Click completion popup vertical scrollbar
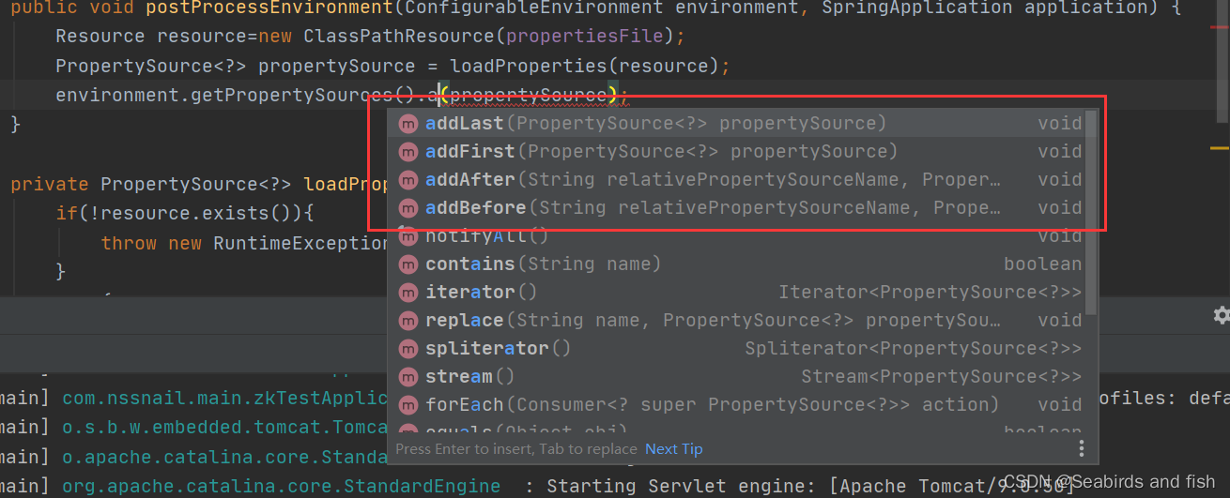This screenshot has width=1230, height=498. tap(1090, 212)
